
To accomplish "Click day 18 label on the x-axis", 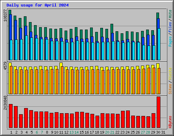I will 97,132.
